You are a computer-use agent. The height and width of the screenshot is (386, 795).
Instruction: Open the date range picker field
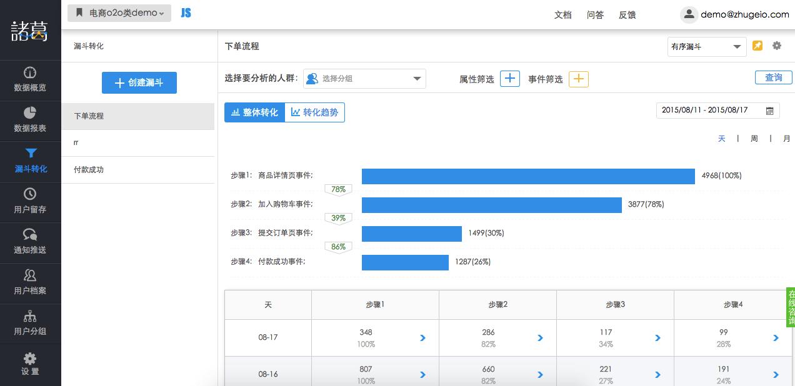[x=717, y=111]
